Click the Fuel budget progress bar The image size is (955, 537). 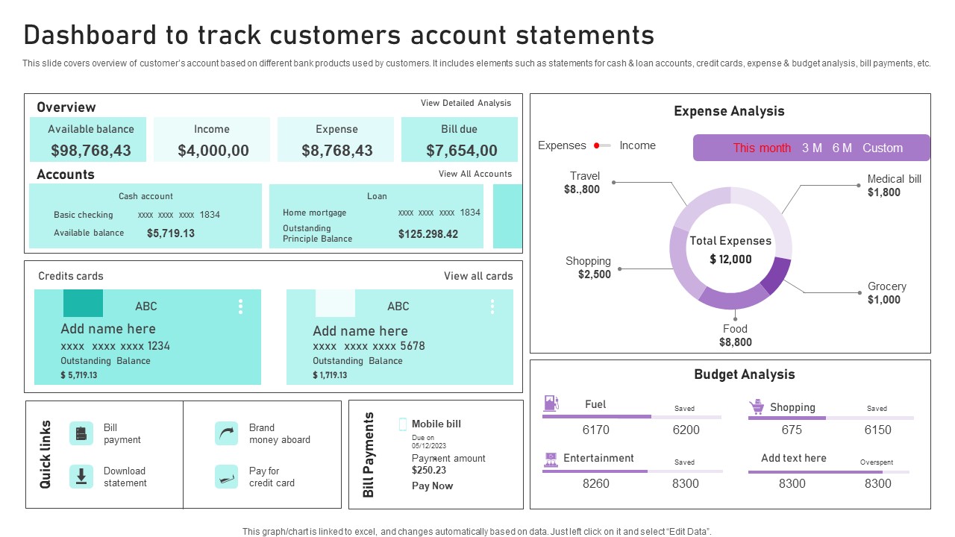click(x=632, y=417)
